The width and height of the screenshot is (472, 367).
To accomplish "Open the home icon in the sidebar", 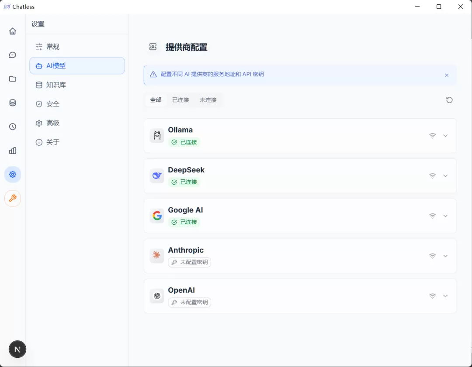I will point(13,31).
